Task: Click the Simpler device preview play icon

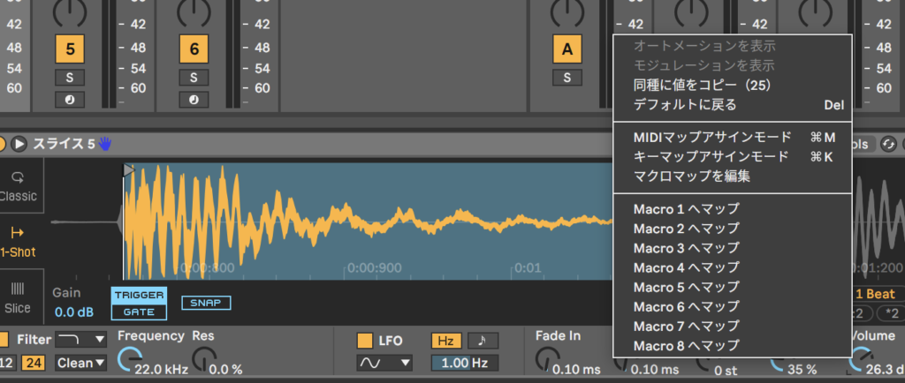Action: tap(19, 143)
